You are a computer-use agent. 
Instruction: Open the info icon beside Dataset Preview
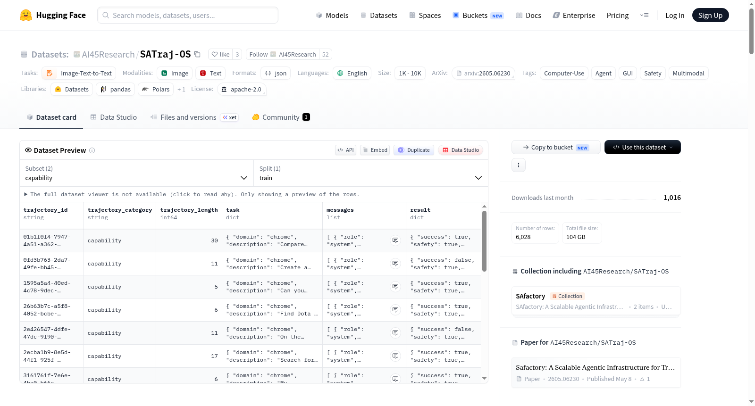[92, 150]
